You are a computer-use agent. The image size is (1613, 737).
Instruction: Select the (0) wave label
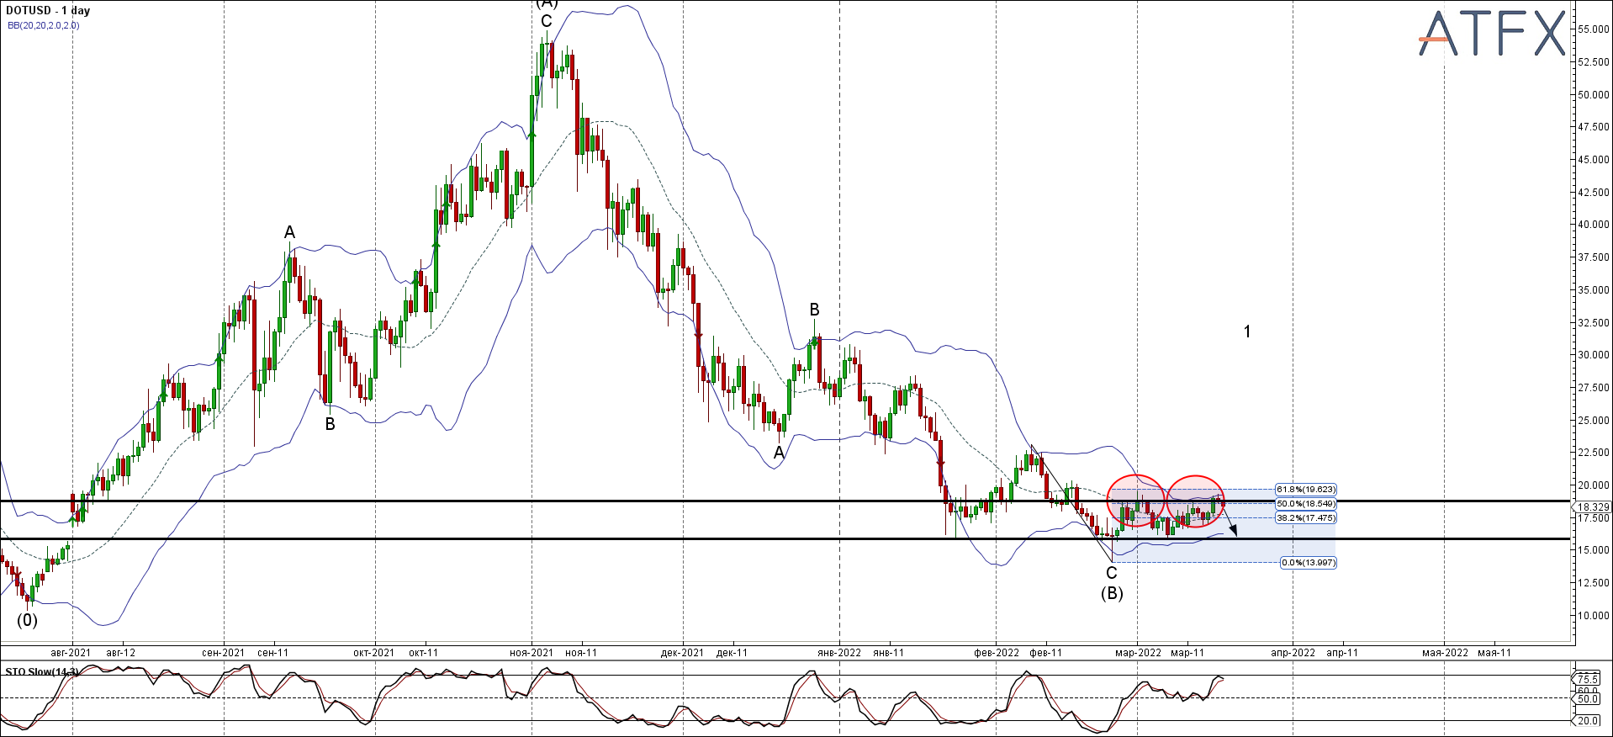[x=28, y=620]
